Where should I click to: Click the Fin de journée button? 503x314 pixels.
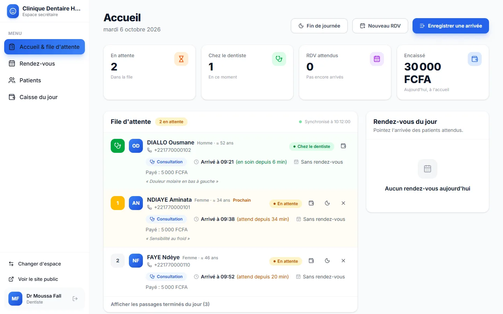[x=319, y=26]
